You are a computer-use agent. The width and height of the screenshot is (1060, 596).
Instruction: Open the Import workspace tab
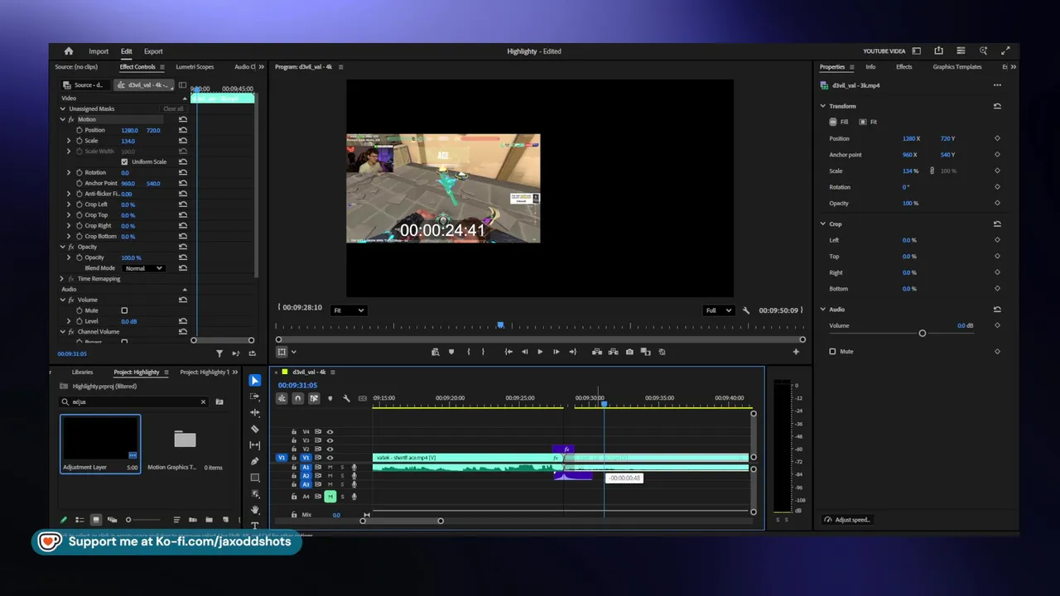[99, 51]
